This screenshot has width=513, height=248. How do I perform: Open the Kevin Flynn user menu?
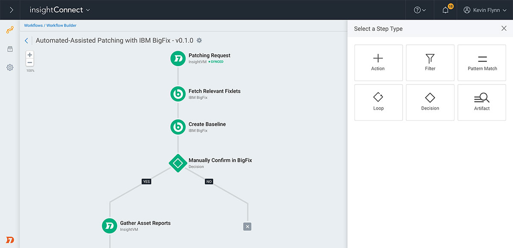tap(485, 10)
